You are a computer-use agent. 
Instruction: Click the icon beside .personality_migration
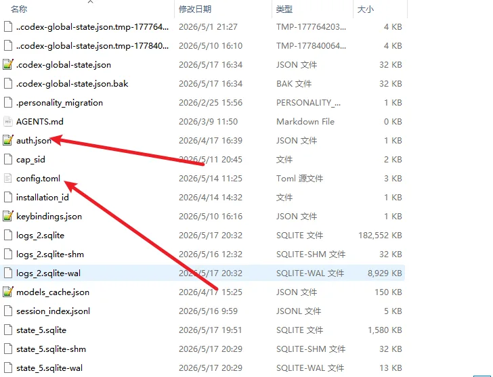[8, 102]
